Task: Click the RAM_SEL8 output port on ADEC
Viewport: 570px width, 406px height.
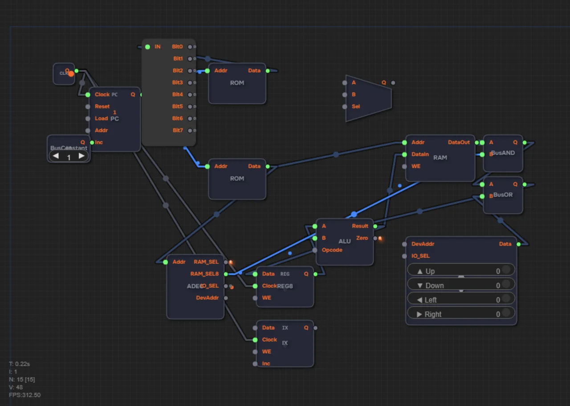Action: pyautogui.click(x=226, y=274)
